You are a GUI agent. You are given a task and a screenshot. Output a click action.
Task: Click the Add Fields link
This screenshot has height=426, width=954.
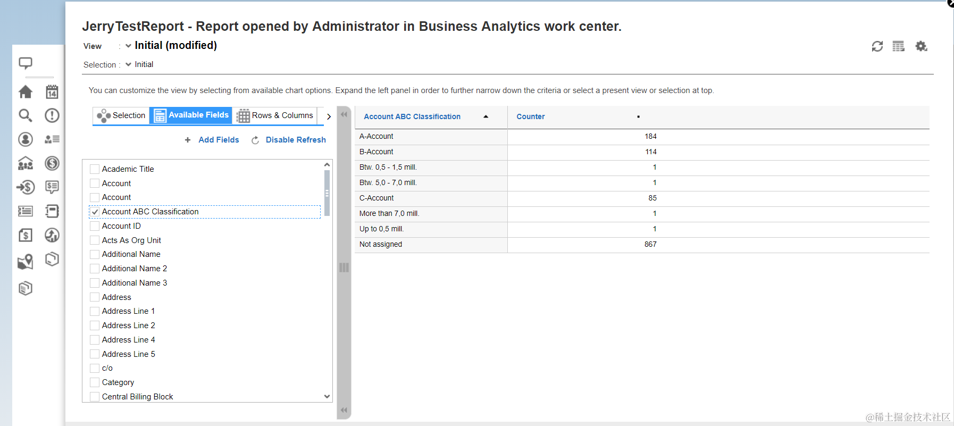[x=218, y=140]
